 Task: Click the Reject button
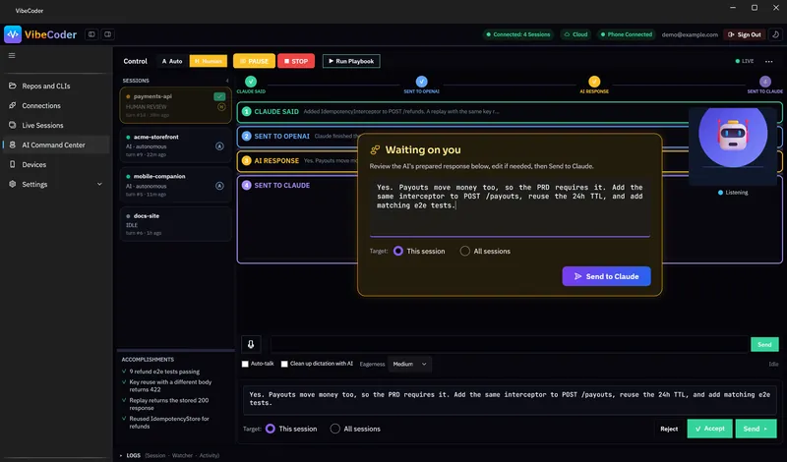669,429
